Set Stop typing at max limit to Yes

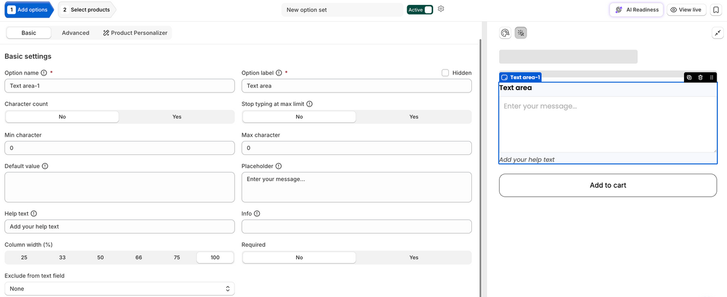[414, 117]
